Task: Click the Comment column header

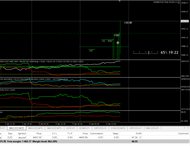Action: tap(183, 133)
